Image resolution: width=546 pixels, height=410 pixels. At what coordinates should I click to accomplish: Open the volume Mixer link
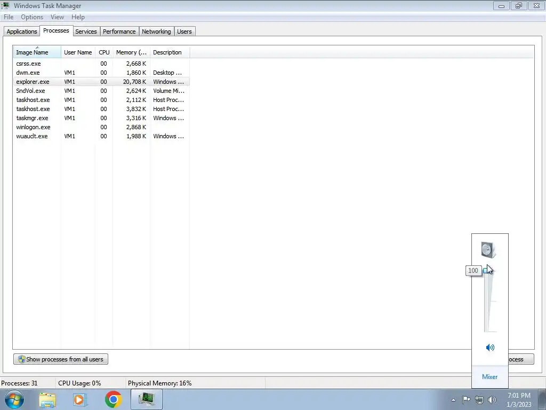489,376
